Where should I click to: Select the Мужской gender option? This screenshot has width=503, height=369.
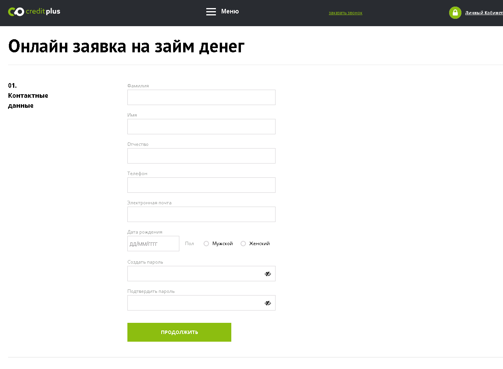206,244
